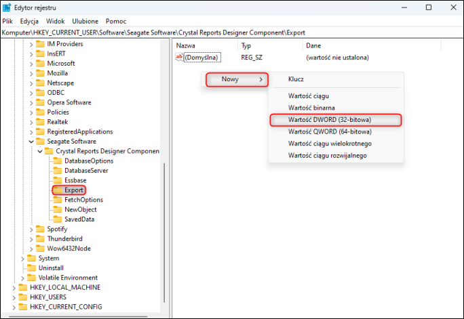
Task: Click the Microsoft folder icon
Action: [x=40, y=64]
